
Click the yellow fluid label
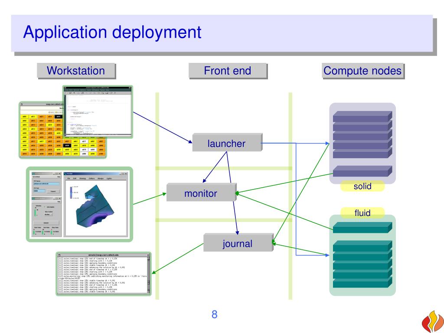pos(362,212)
